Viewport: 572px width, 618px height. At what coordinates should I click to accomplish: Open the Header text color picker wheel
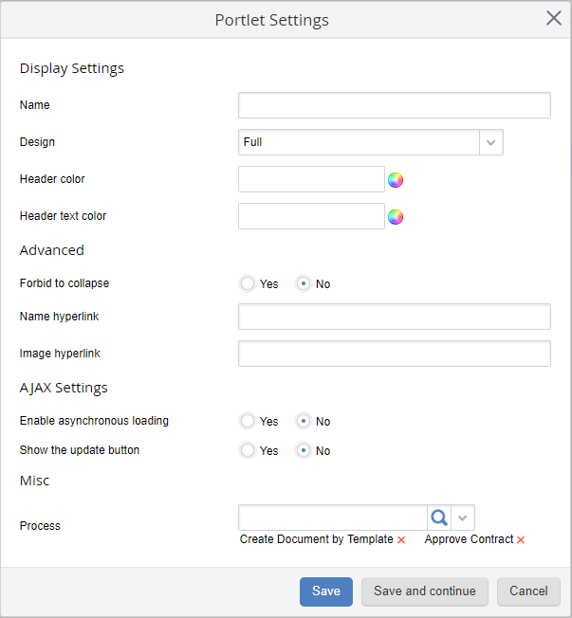tap(396, 217)
